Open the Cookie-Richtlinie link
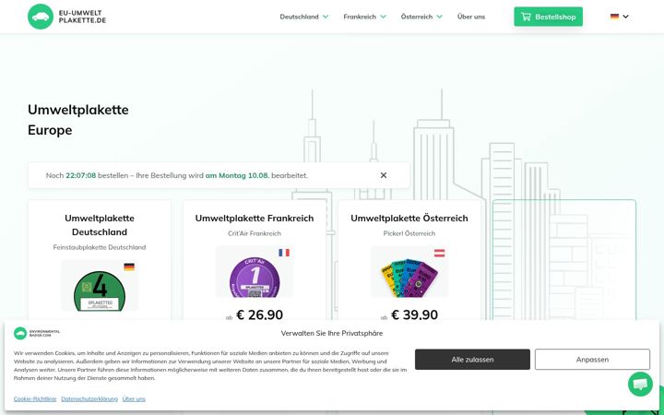The width and height of the screenshot is (664, 415). 35,399
